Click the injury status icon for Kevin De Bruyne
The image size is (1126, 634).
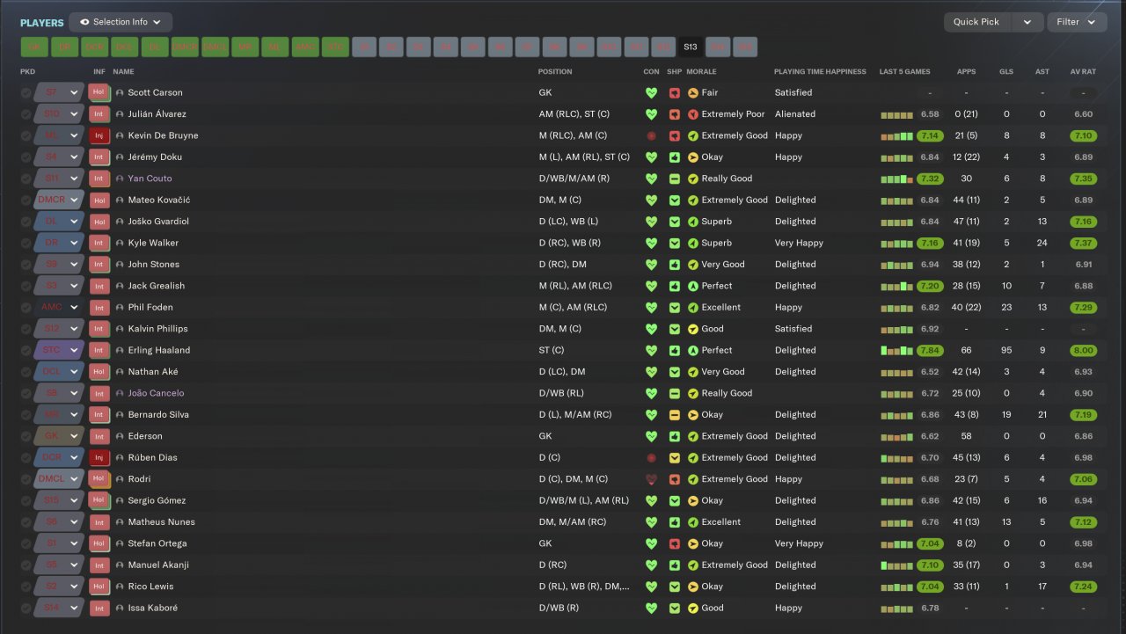[99, 135]
